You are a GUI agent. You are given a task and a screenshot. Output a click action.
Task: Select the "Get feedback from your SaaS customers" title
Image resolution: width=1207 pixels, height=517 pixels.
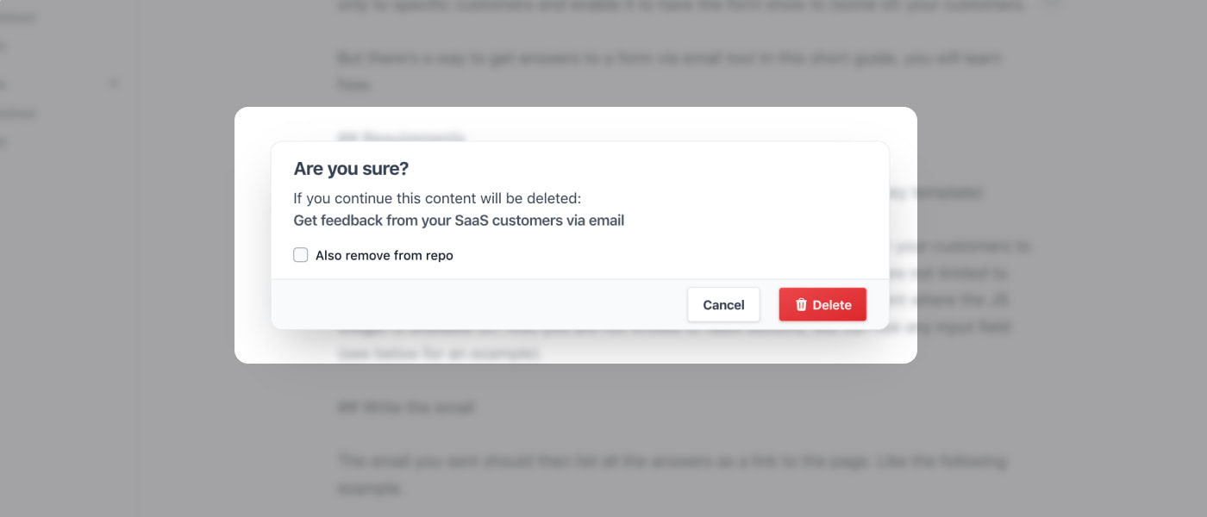[459, 221]
